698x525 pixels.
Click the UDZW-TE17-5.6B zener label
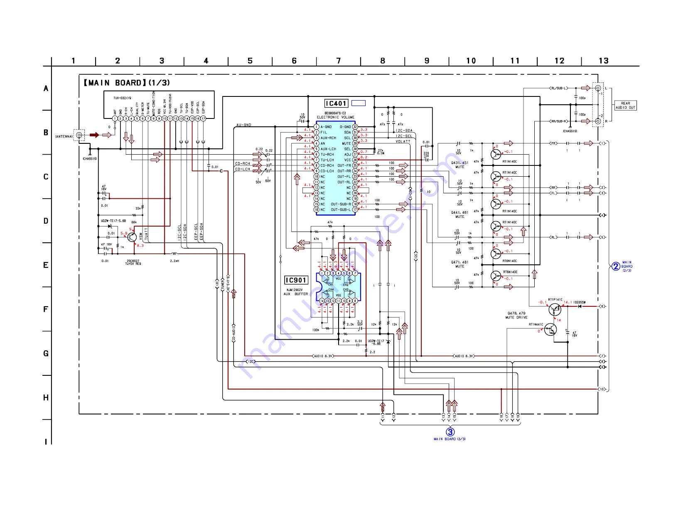click(x=113, y=221)
